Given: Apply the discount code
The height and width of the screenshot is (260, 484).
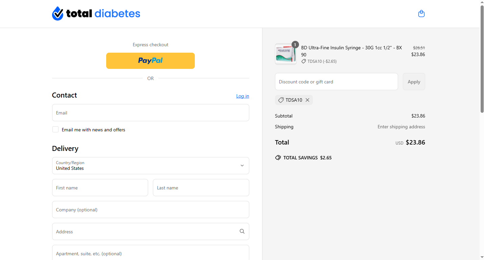Looking at the screenshot, I should [414, 82].
